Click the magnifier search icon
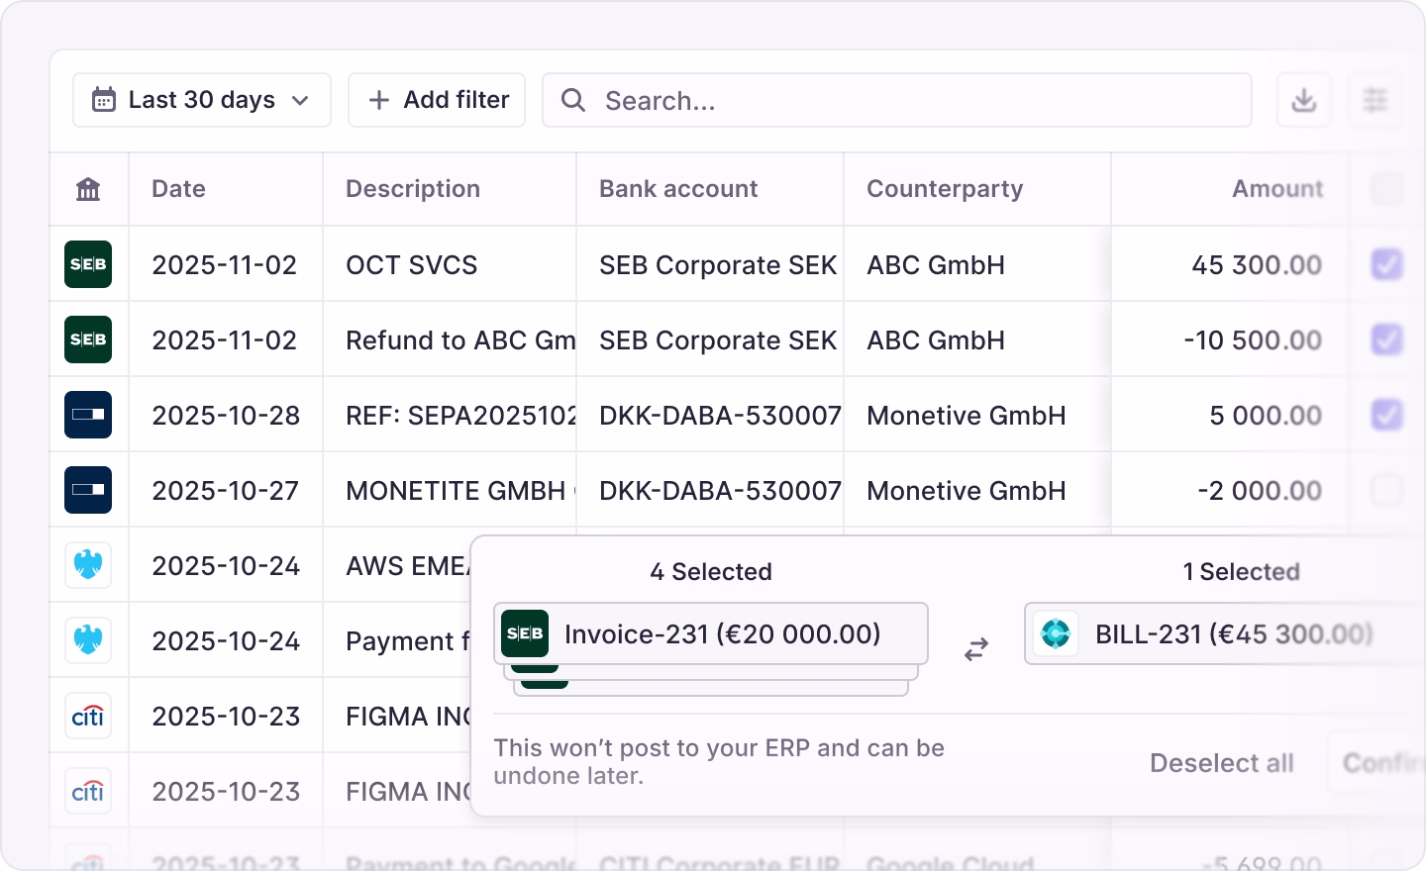 (x=573, y=100)
